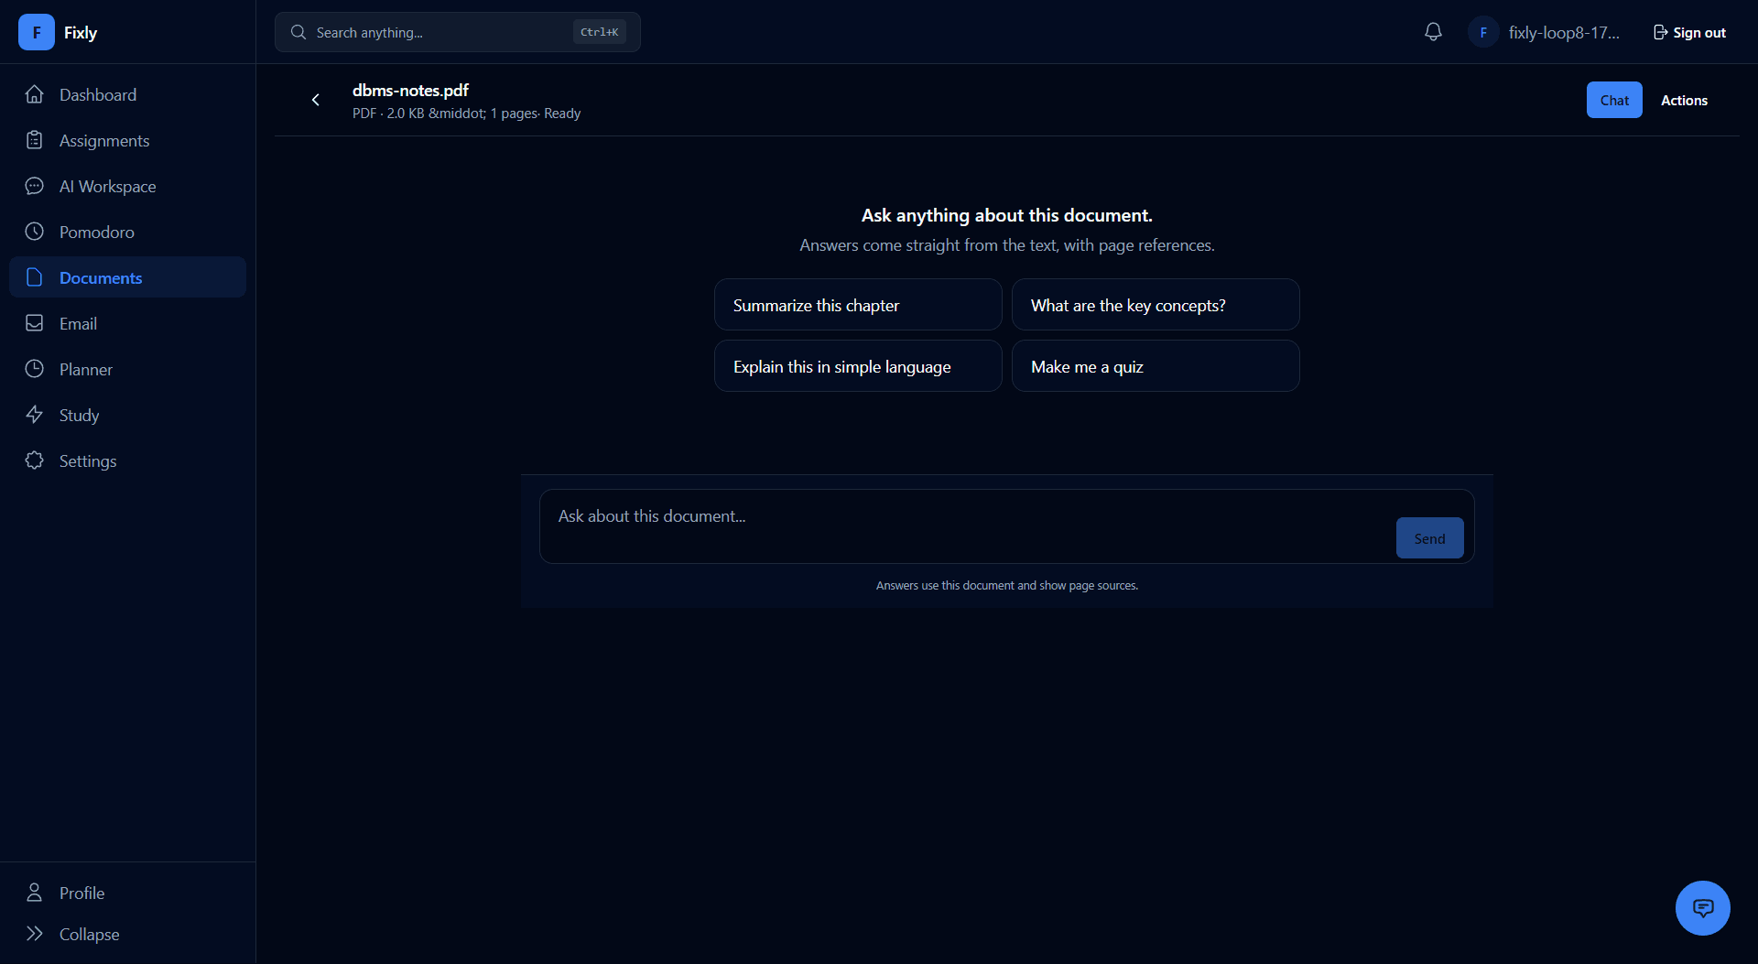The height and width of the screenshot is (964, 1758).
Task: Click the back arrow beside dbms-notes.pdf
Action: [x=316, y=100]
